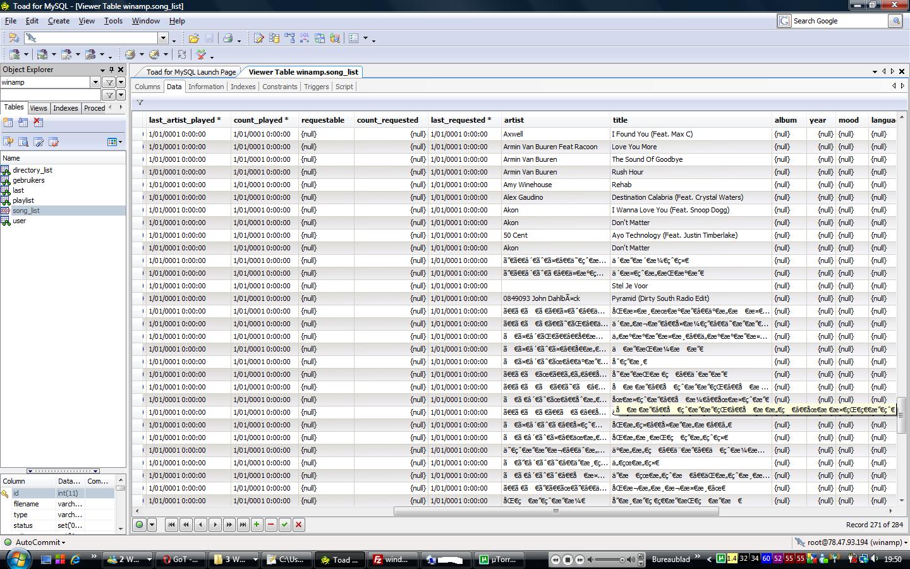Open the winamp database dropdown
Viewport: 910px width, 569px height.
(95, 82)
